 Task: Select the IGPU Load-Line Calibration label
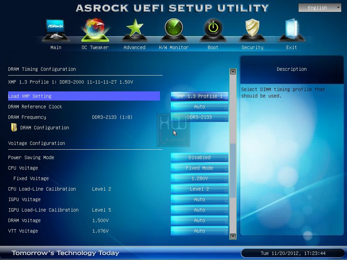(x=43, y=210)
